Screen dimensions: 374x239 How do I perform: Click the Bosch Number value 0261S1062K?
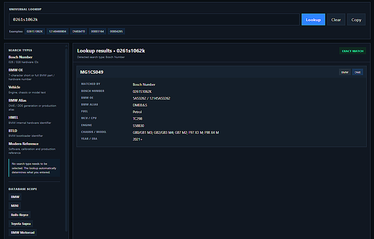pyautogui.click(x=142, y=92)
